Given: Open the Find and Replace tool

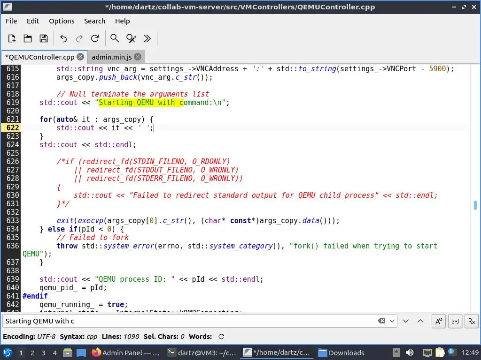Looking at the screenshot, I should point(131,38).
